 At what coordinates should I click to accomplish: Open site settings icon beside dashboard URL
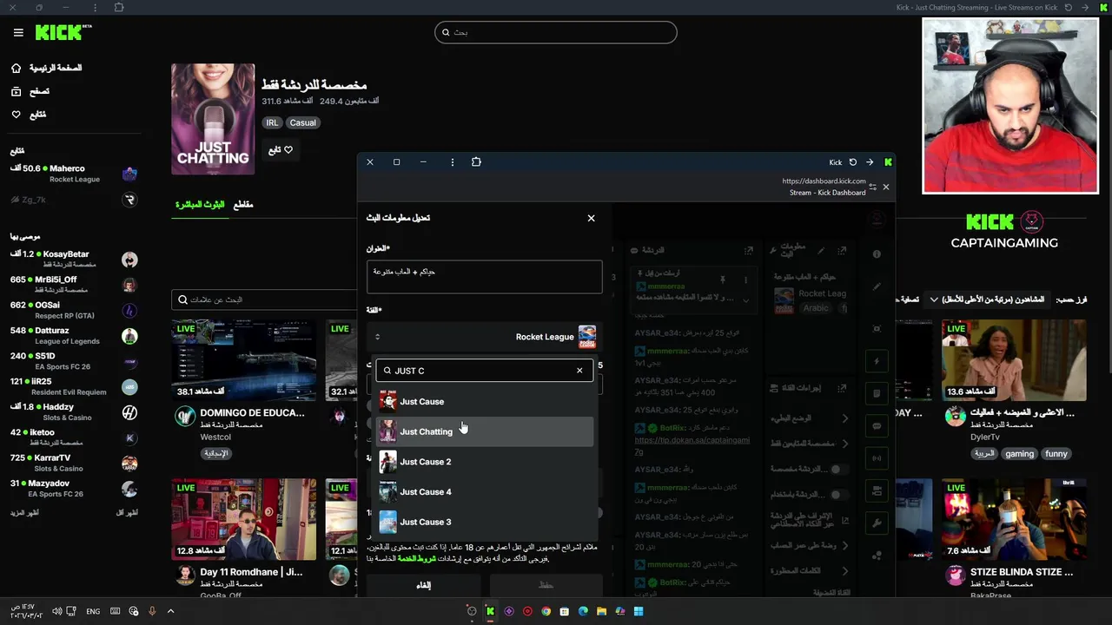[x=873, y=187]
